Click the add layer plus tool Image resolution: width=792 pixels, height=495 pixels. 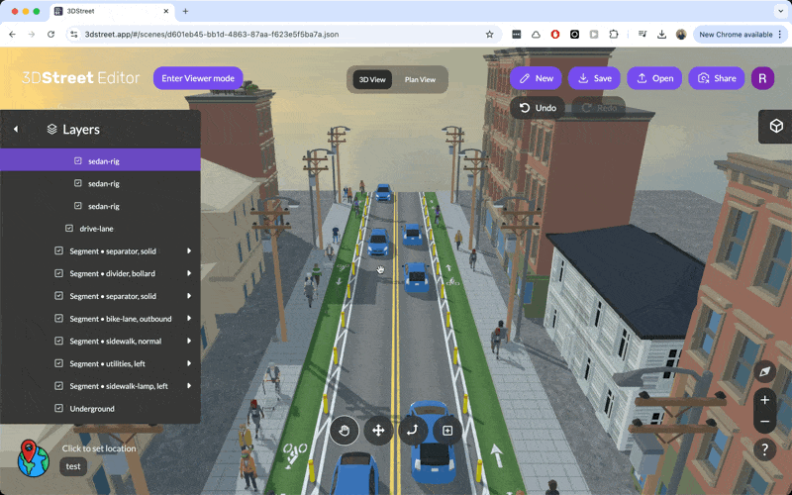(446, 431)
